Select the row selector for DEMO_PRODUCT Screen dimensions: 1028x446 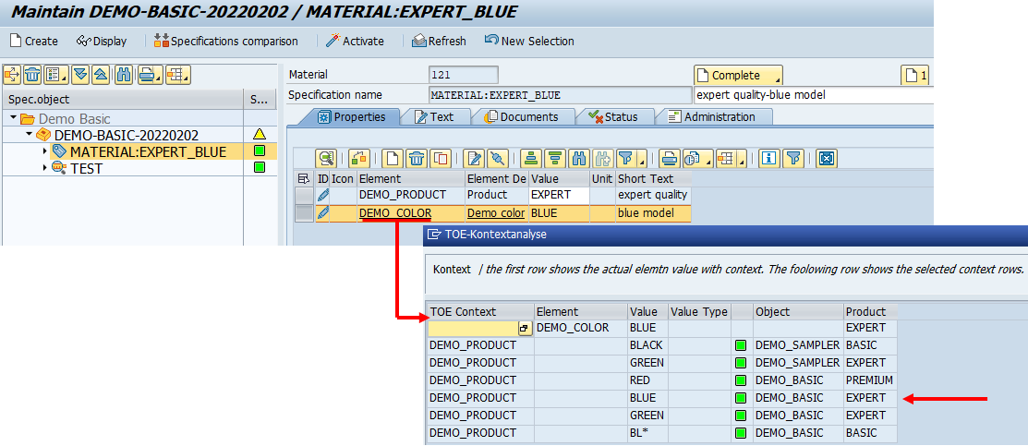click(304, 195)
